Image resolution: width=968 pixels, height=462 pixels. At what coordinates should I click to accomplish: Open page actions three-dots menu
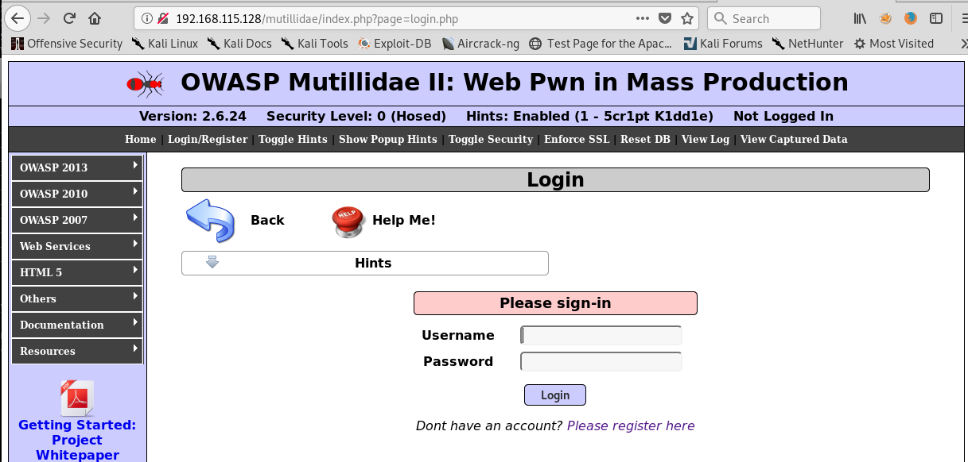[x=643, y=18]
